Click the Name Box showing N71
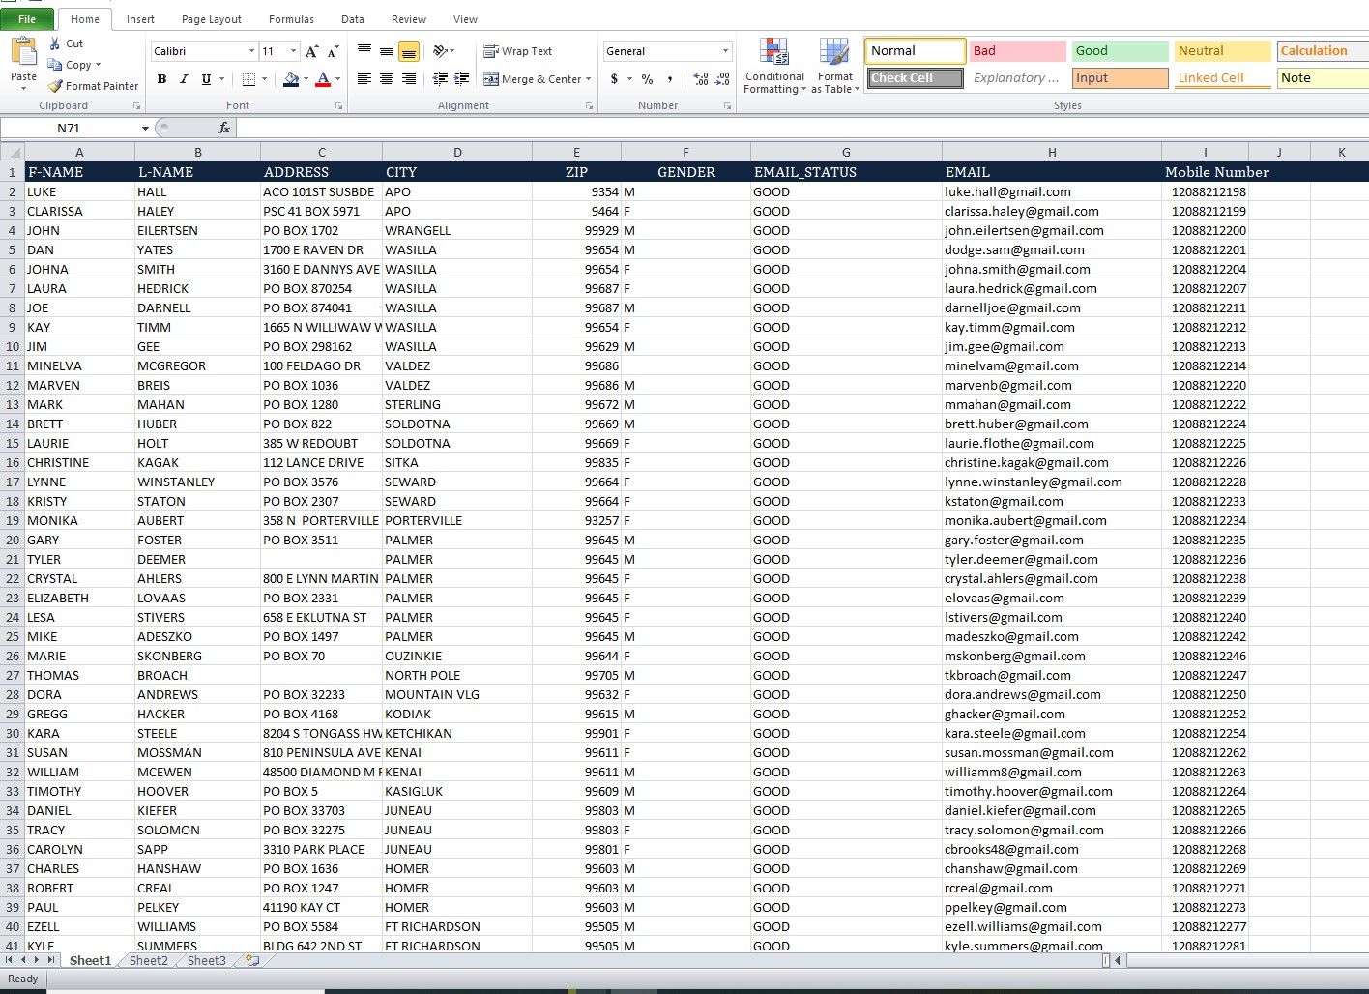 tap(69, 128)
